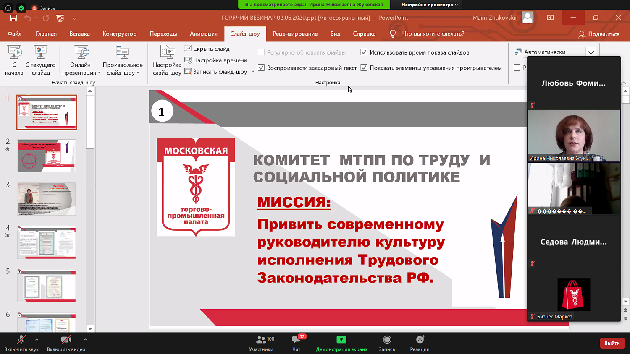The width and height of the screenshot is (630, 354).
Task: Click Бизнес Маркет participant tile
Action: (x=574, y=295)
